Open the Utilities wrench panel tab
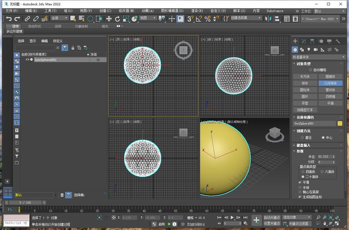This screenshot has height=230, width=349. [x=337, y=41]
